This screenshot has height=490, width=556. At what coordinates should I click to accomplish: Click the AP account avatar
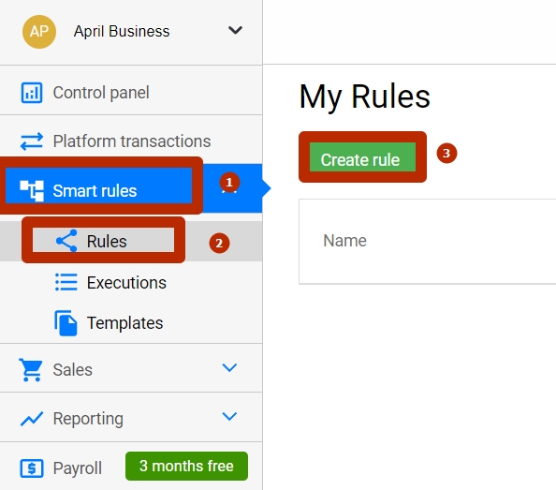(39, 32)
